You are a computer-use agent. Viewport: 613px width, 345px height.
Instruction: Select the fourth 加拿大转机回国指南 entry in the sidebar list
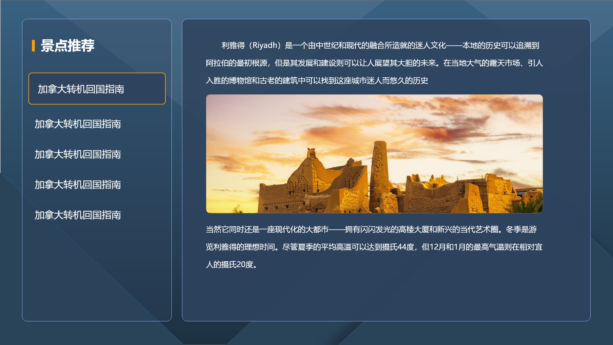tap(78, 185)
